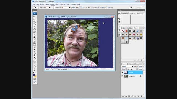
Task: Add a layer style with fx button
Action: pos(126,96)
